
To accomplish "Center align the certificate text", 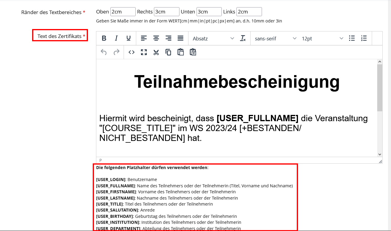I will tap(156, 38).
